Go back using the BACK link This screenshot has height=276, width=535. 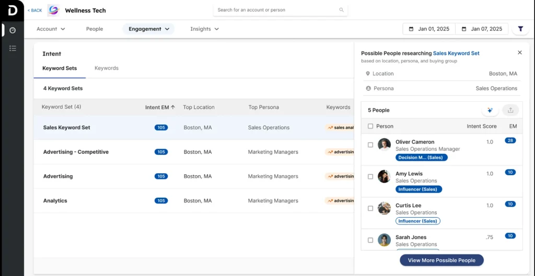[x=35, y=10]
